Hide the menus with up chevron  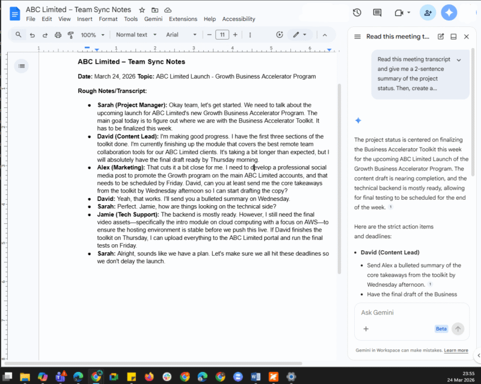point(325,35)
